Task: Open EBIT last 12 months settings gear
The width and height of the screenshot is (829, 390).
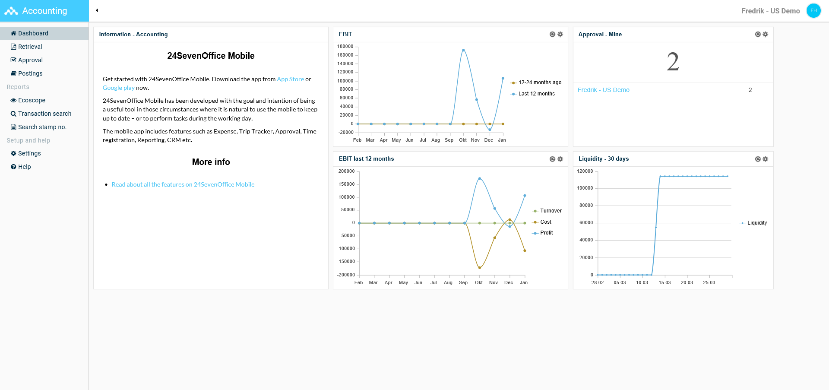Action: [560, 159]
